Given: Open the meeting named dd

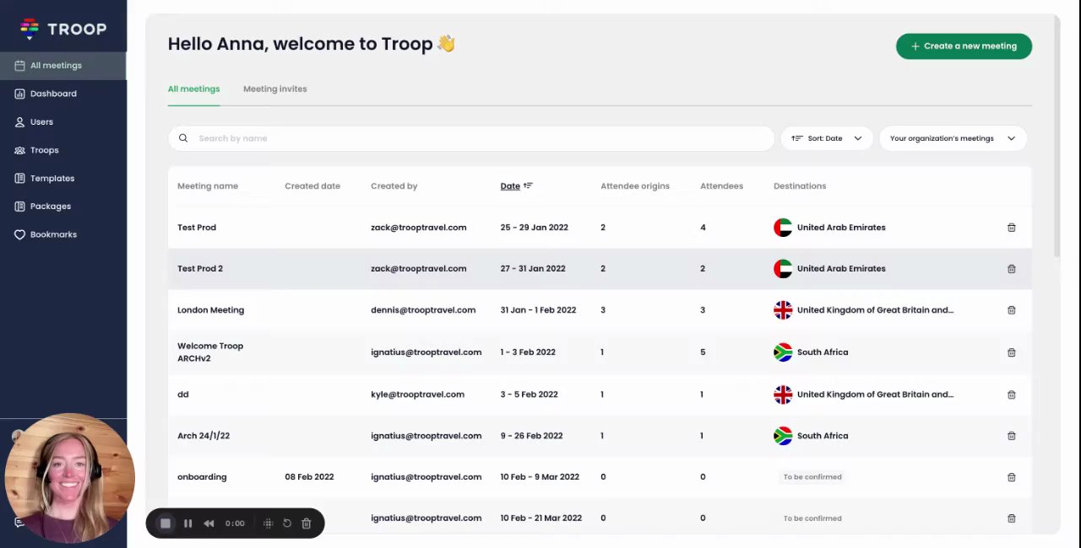Looking at the screenshot, I should [x=183, y=395].
